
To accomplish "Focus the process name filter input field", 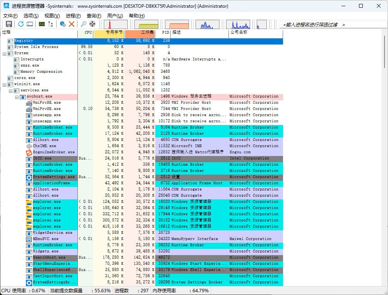I will tap(333, 24).
